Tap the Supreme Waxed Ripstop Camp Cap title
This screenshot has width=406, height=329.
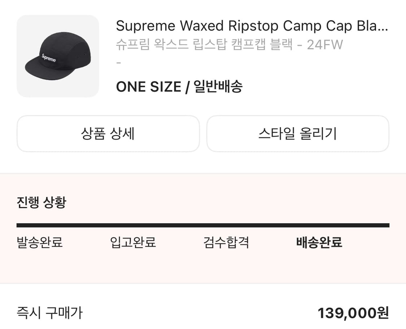click(x=252, y=26)
